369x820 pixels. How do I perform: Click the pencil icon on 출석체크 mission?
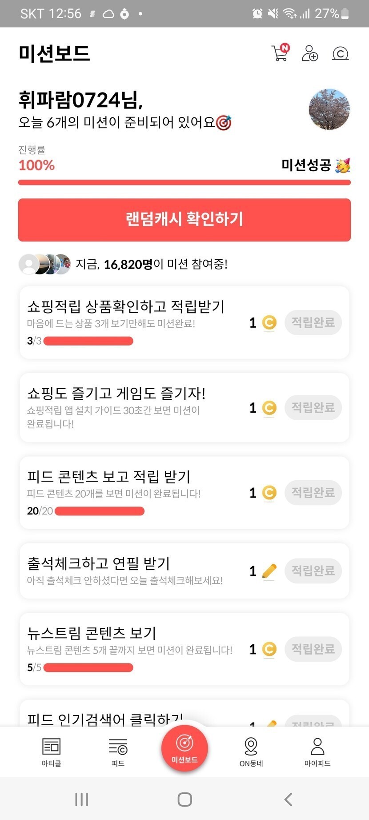[x=269, y=571]
